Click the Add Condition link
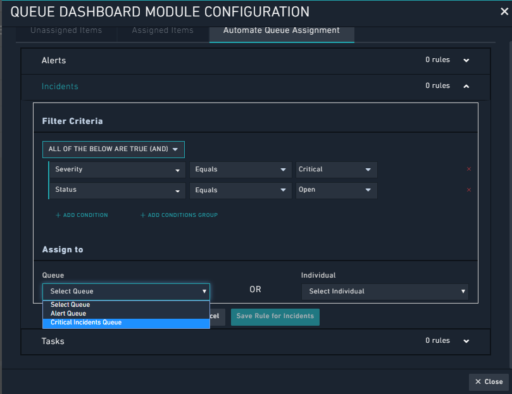The height and width of the screenshot is (394, 512). point(82,215)
